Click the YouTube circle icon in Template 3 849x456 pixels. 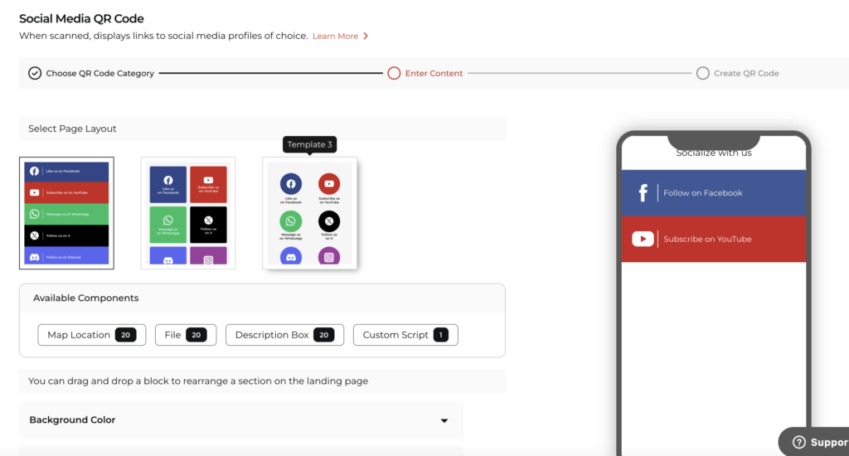click(328, 183)
